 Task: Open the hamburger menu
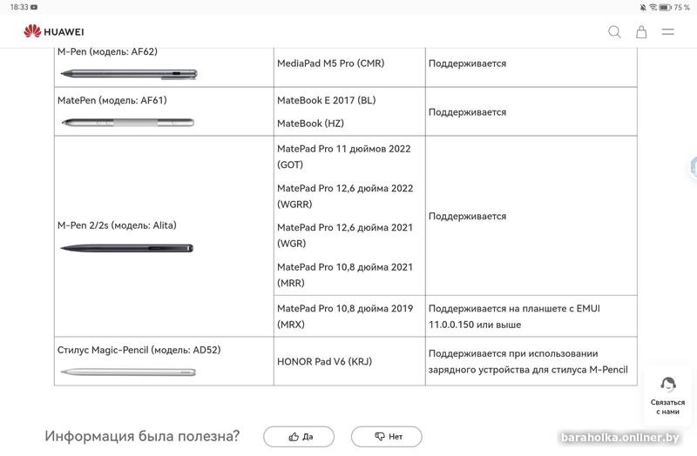coord(668,32)
